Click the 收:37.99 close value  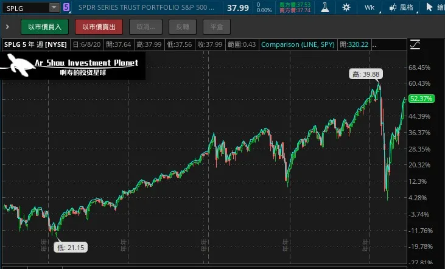pos(210,44)
